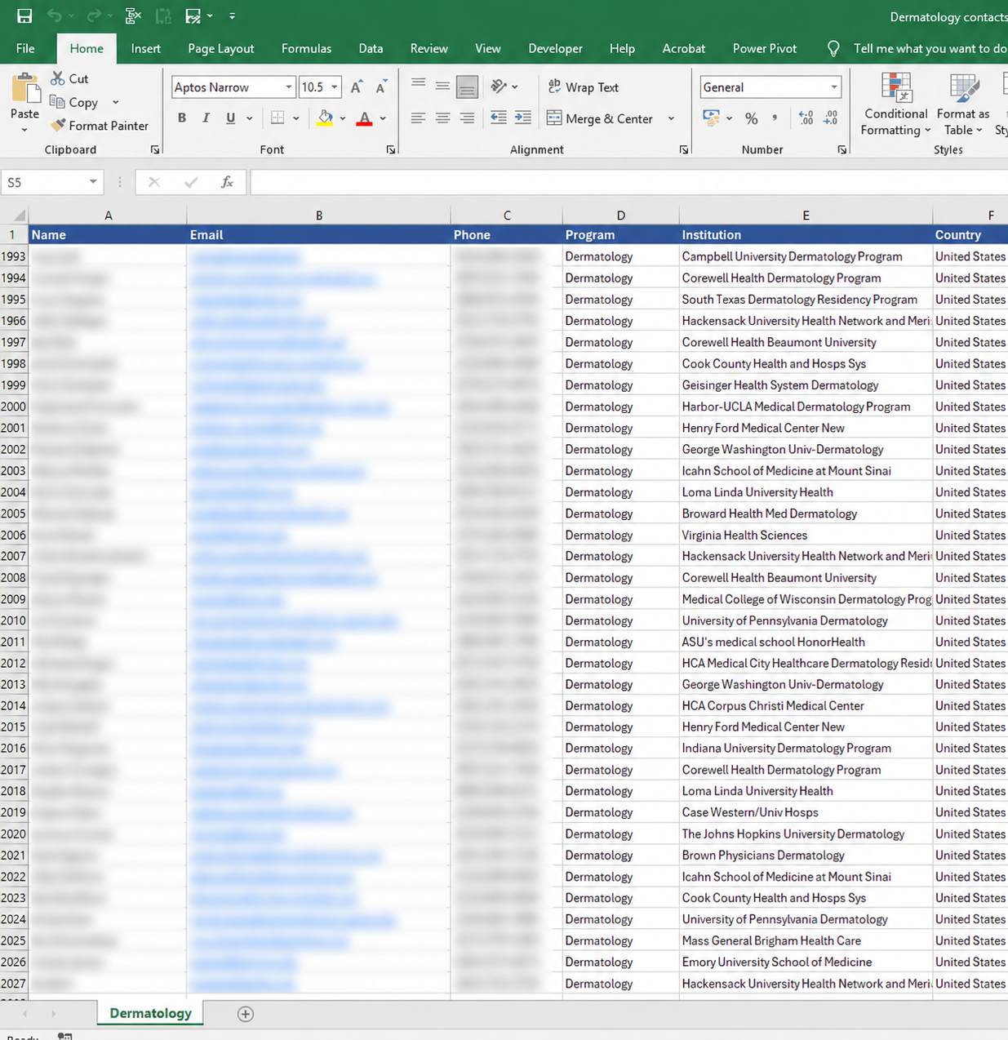
Task: Click the formula bar input area
Action: 628,182
